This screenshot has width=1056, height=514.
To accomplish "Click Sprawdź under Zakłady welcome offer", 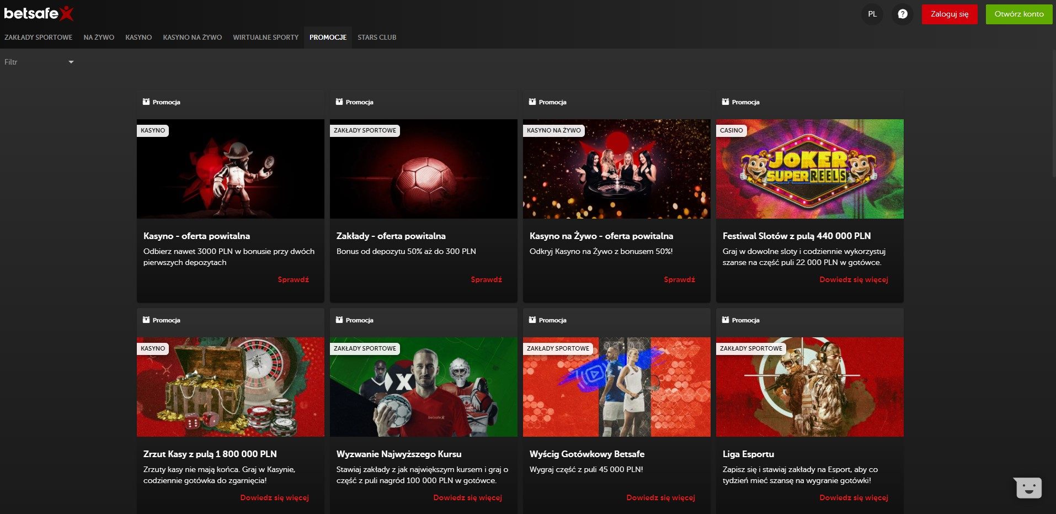I will click(x=486, y=280).
